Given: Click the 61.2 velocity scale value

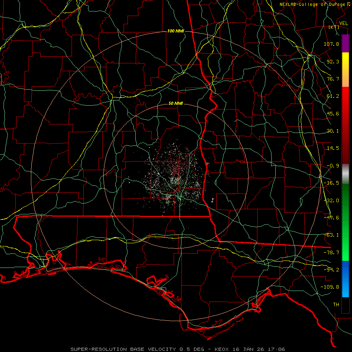Looking at the screenshot, I should point(333,96).
